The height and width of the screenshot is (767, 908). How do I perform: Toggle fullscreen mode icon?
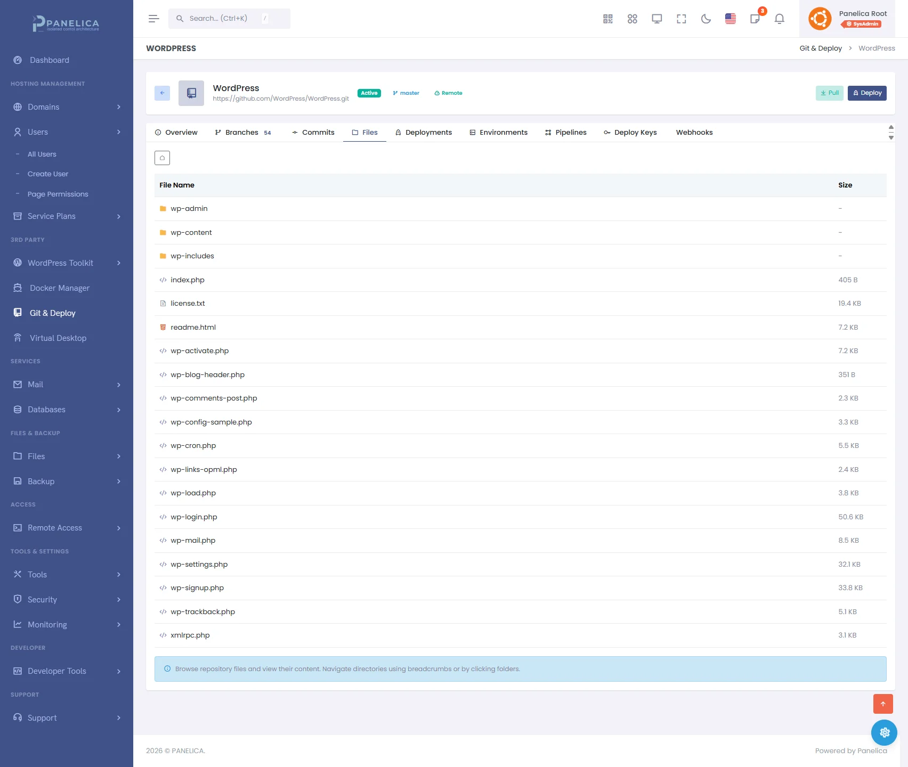tap(681, 19)
